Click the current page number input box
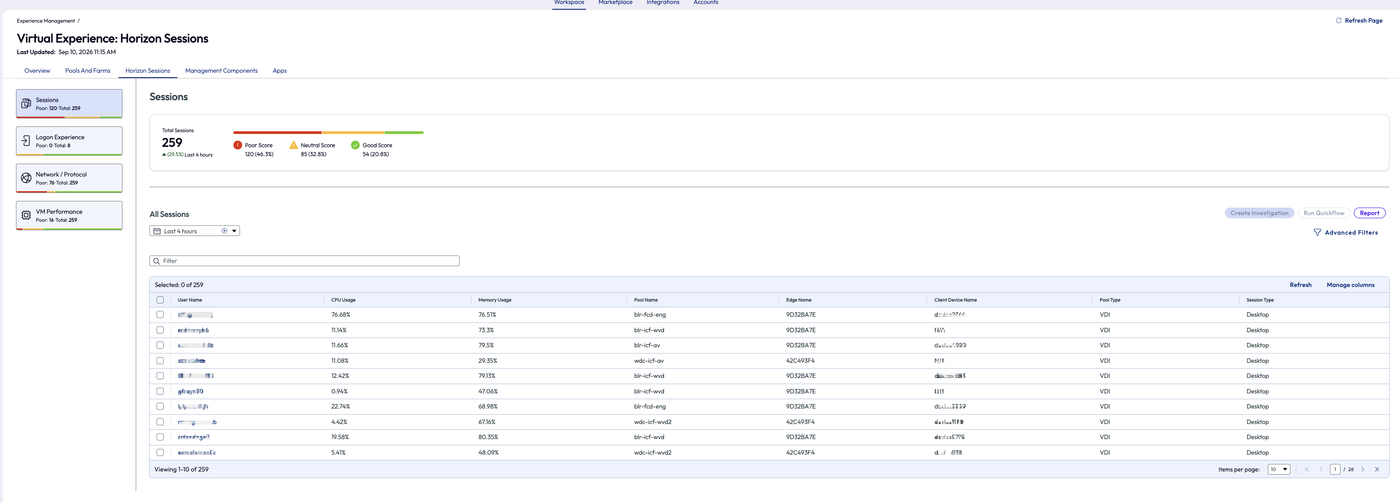The width and height of the screenshot is (1400, 503). click(x=1335, y=469)
